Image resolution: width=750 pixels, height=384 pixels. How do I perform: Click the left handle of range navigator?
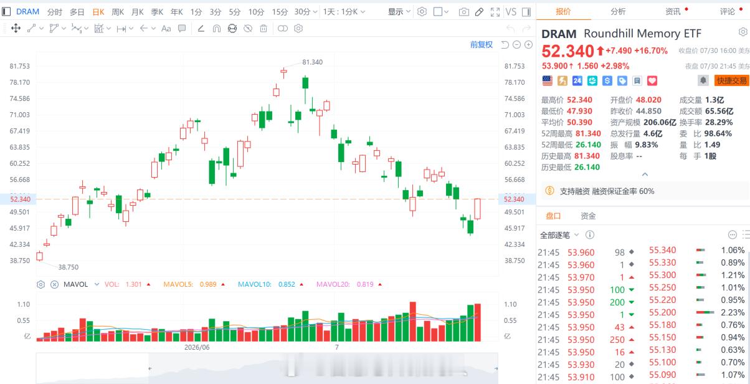tap(150, 368)
